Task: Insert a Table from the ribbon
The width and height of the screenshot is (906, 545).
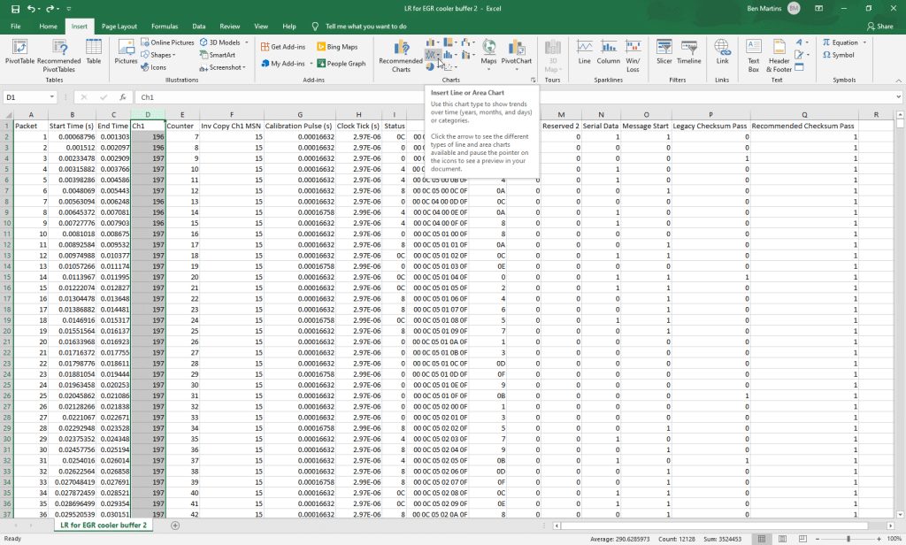Action: 93,52
